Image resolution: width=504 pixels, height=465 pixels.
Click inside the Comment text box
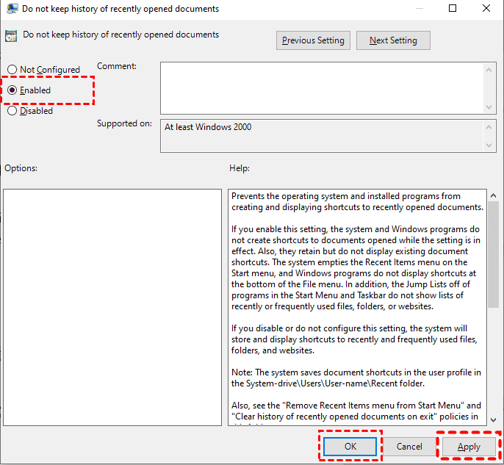[x=322, y=88]
